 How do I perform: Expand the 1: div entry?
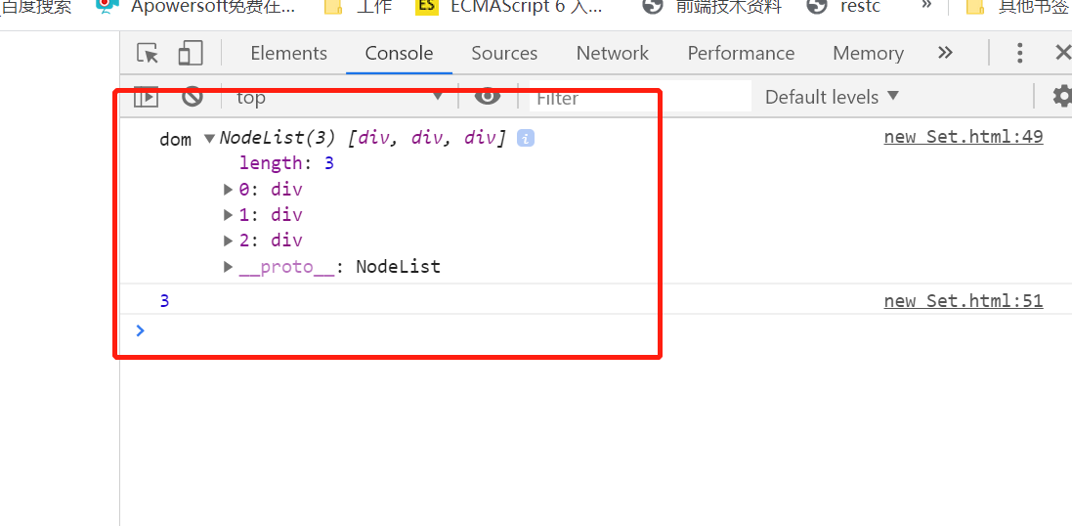pyautogui.click(x=229, y=215)
